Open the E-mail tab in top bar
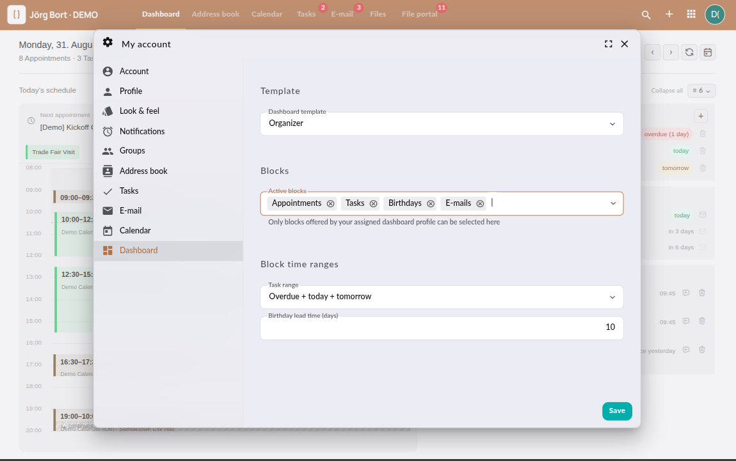The width and height of the screenshot is (736, 461). 342,14
